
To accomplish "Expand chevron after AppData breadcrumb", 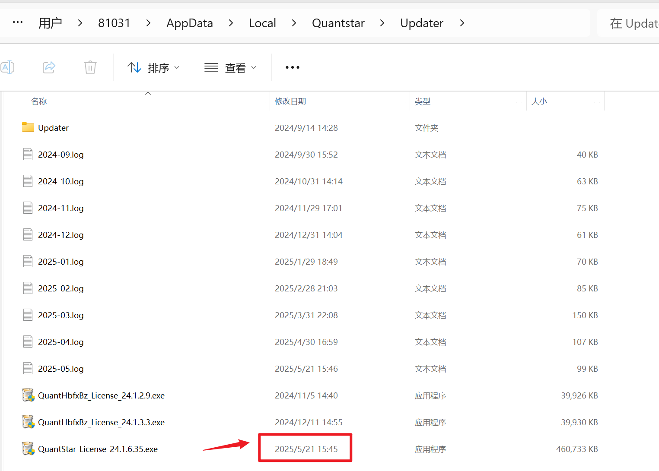I will (x=231, y=23).
